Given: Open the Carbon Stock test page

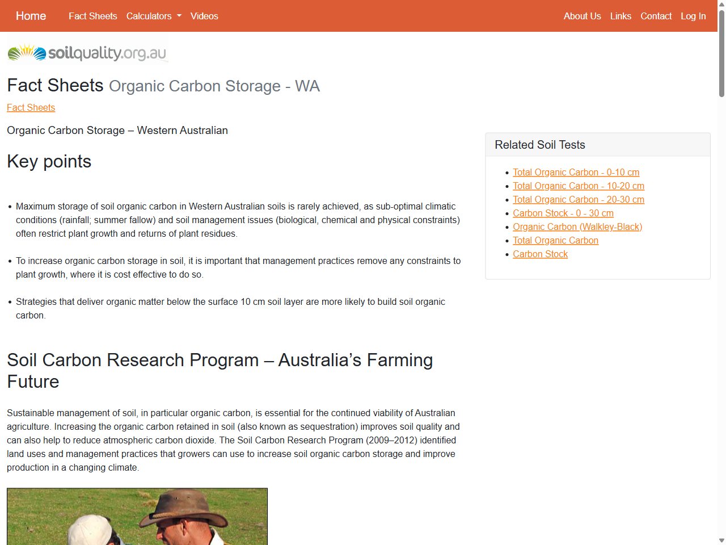Looking at the screenshot, I should click(x=540, y=254).
